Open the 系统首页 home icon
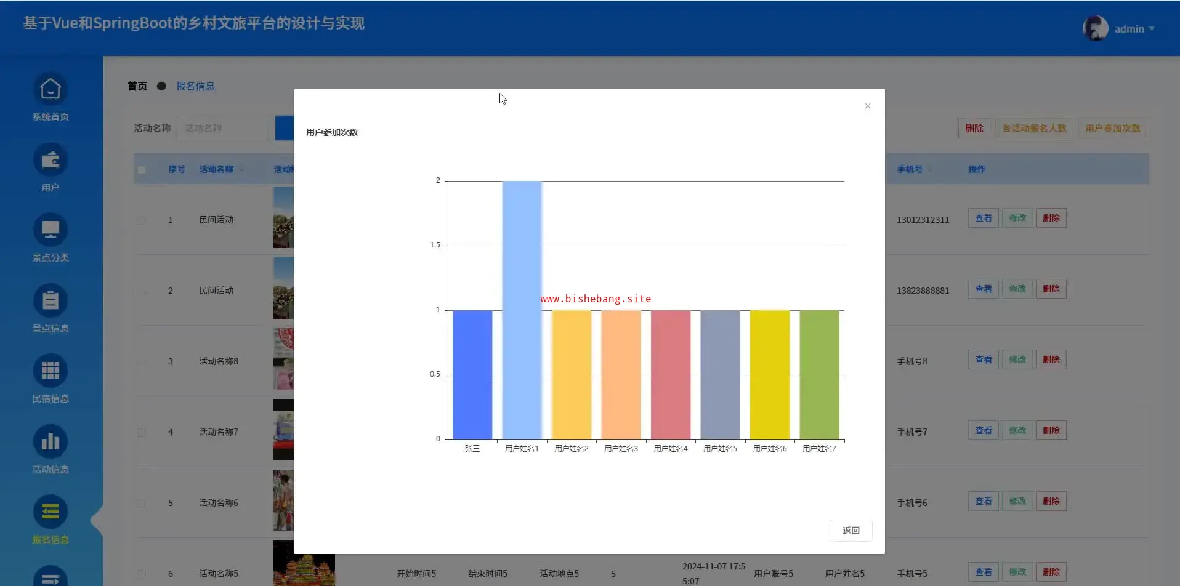1180x586 pixels. coord(51,89)
